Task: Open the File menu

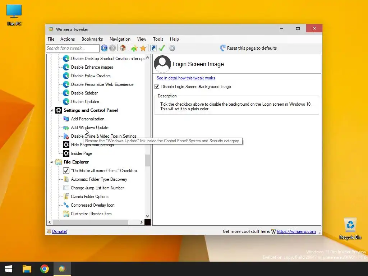Action: pos(51,39)
